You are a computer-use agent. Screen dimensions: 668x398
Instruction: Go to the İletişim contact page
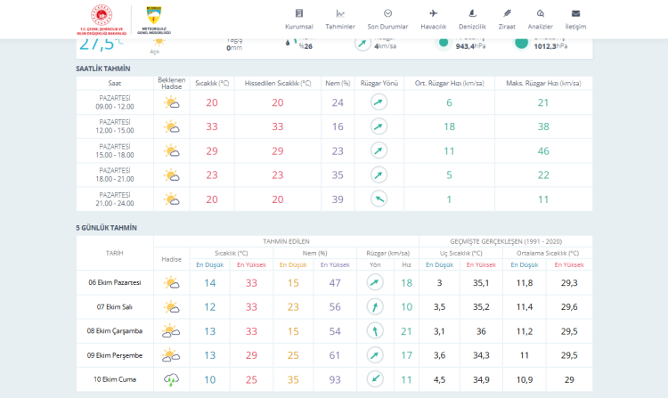(575, 19)
